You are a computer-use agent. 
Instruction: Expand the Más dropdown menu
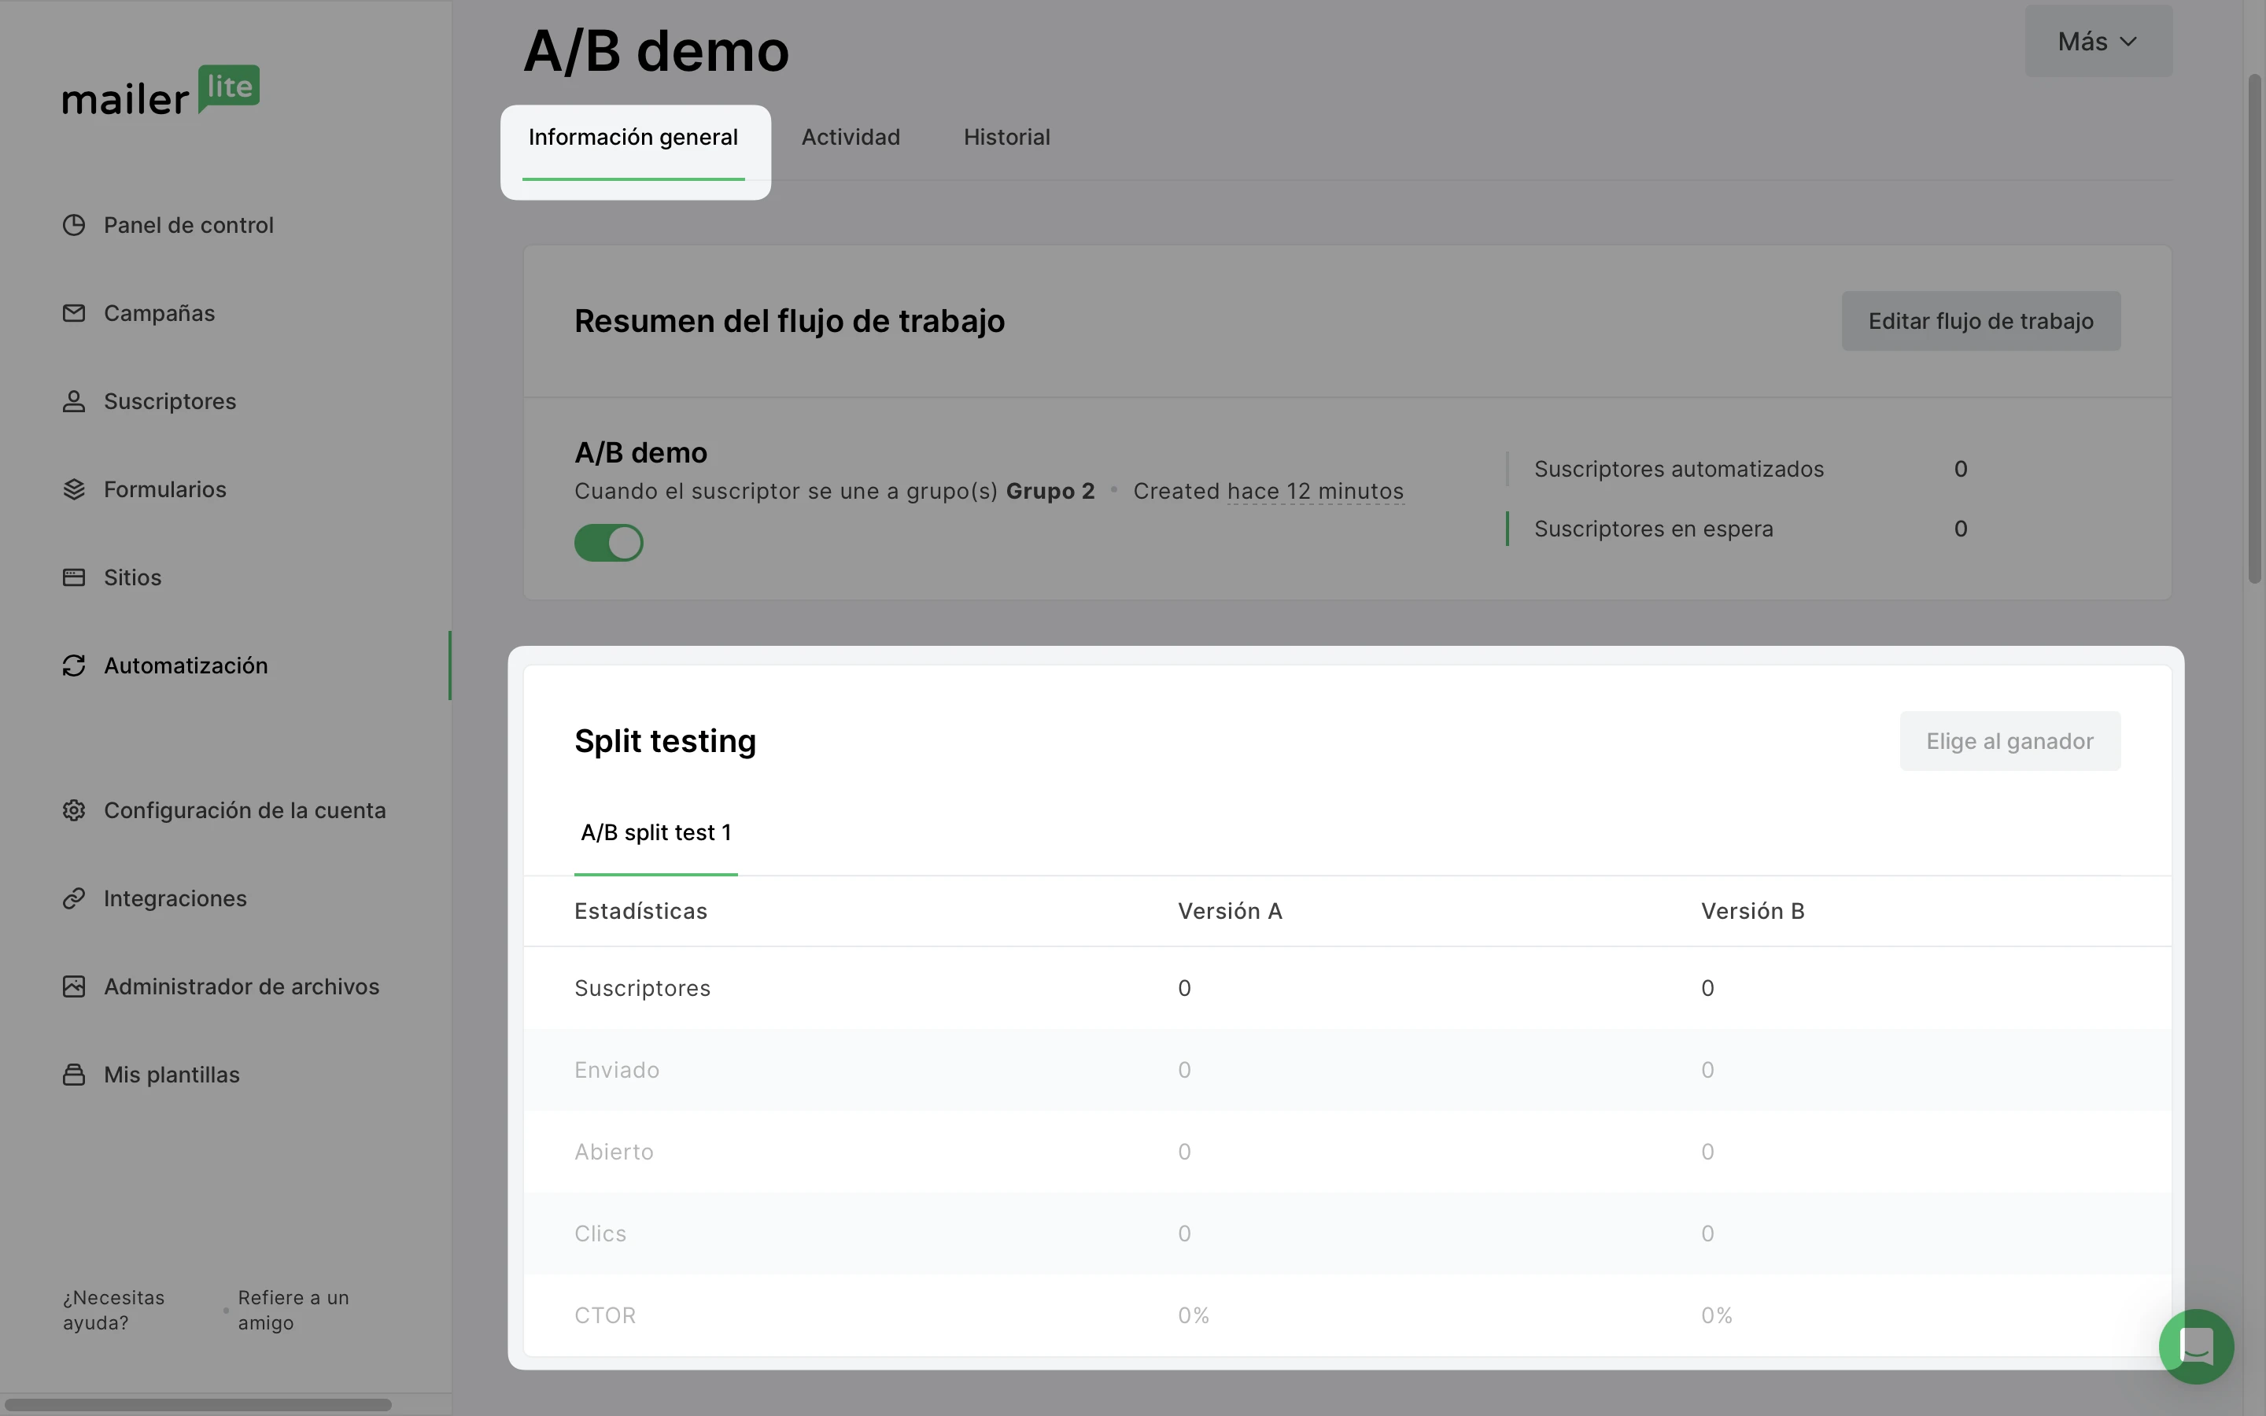2098,41
